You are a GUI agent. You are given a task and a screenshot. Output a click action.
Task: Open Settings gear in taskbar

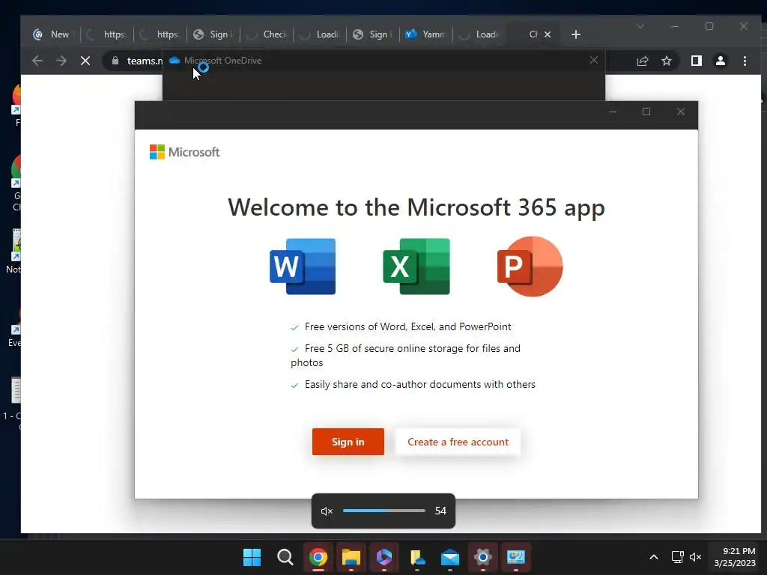coord(483,557)
